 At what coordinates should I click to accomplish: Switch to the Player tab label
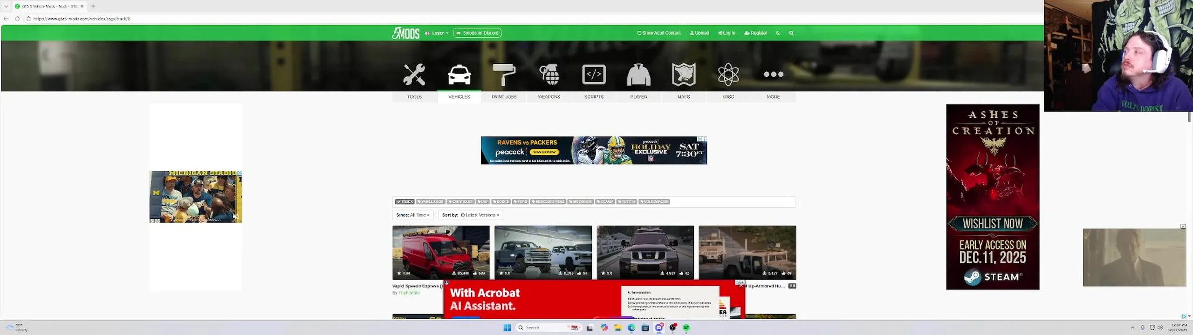(638, 97)
